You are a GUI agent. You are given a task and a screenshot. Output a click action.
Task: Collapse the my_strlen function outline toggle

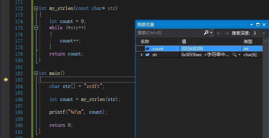pos(36,8)
